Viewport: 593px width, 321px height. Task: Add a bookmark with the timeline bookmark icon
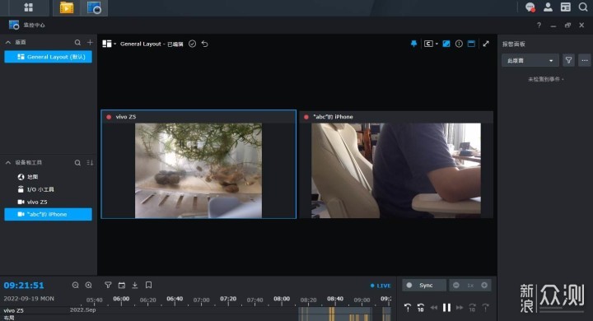click(148, 285)
